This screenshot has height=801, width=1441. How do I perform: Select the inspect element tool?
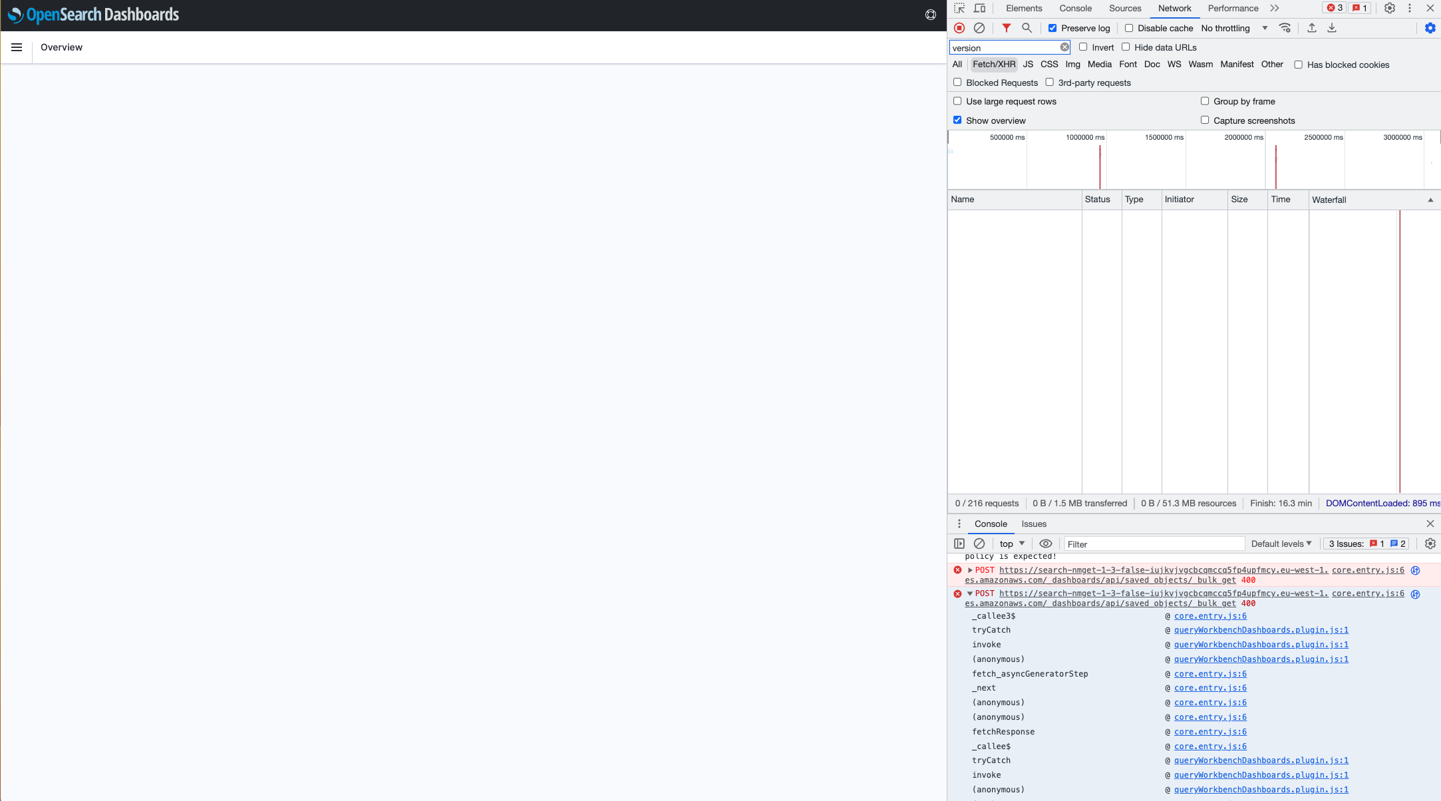click(959, 8)
